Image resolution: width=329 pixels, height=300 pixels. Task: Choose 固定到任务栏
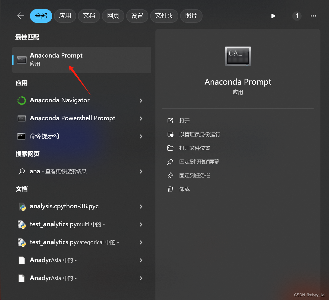(195, 175)
